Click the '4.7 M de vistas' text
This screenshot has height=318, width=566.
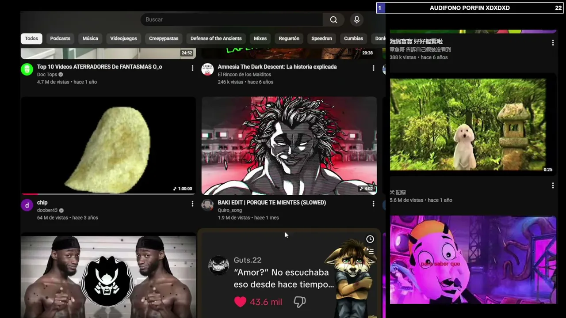53,82
